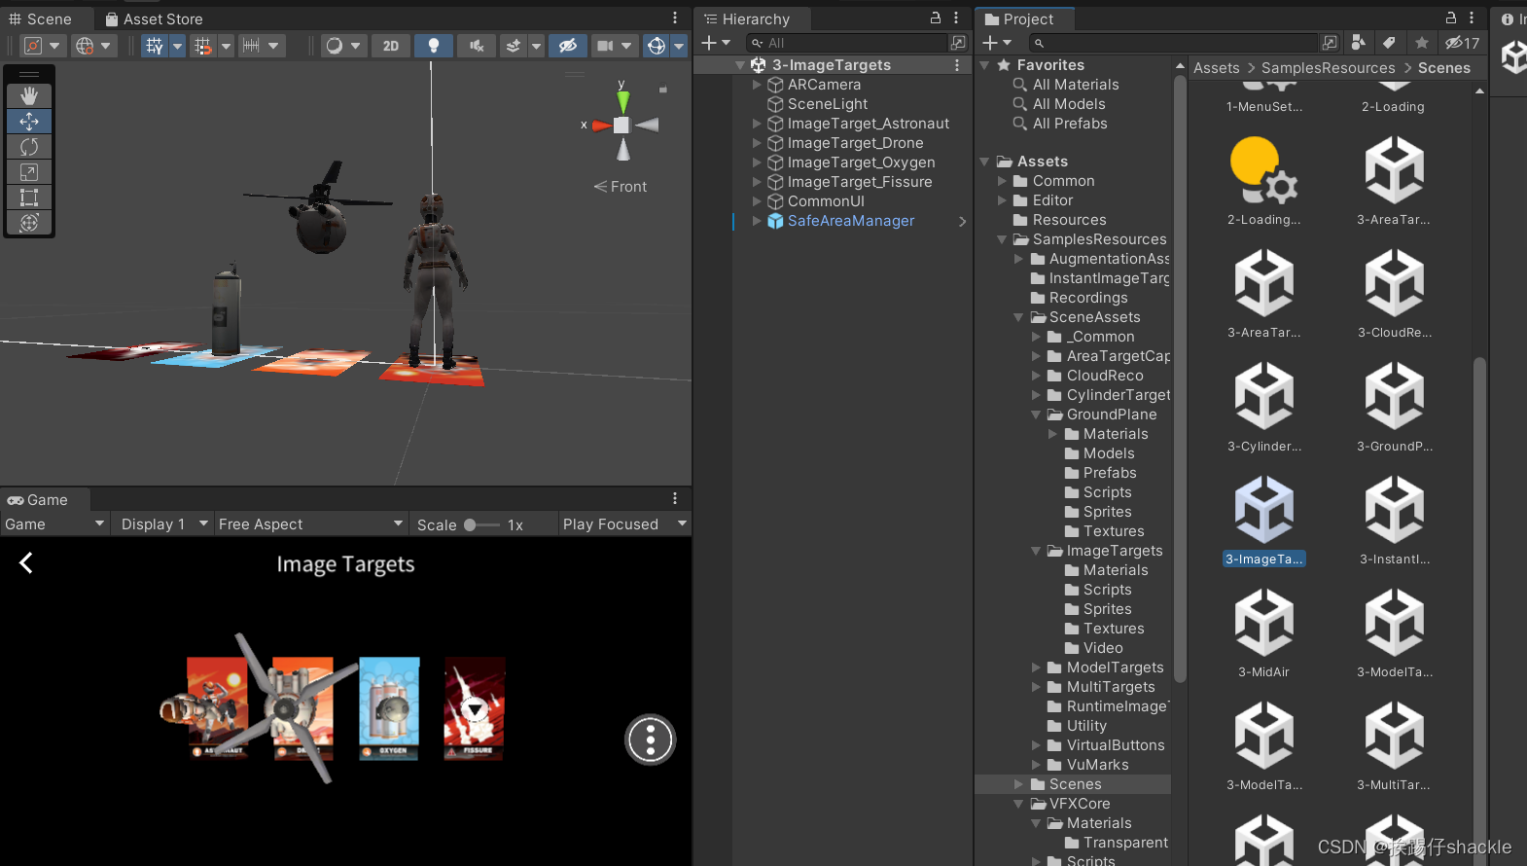Viewport: 1527px width, 866px height.
Task: Open Hierarchy create plus dropdown
Action: [x=716, y=43]
